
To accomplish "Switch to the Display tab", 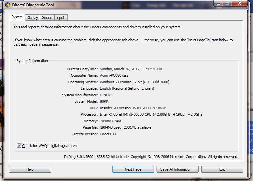I will [32, 18].
